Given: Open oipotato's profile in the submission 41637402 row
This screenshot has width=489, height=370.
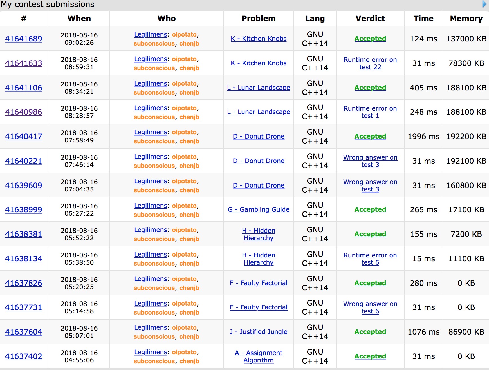Looking at the screenshot, I should pos(184,352).
